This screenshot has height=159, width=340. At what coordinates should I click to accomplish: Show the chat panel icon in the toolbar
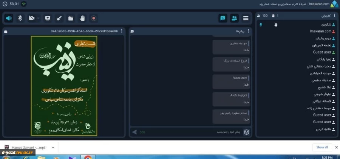click(x=223, y=18)
